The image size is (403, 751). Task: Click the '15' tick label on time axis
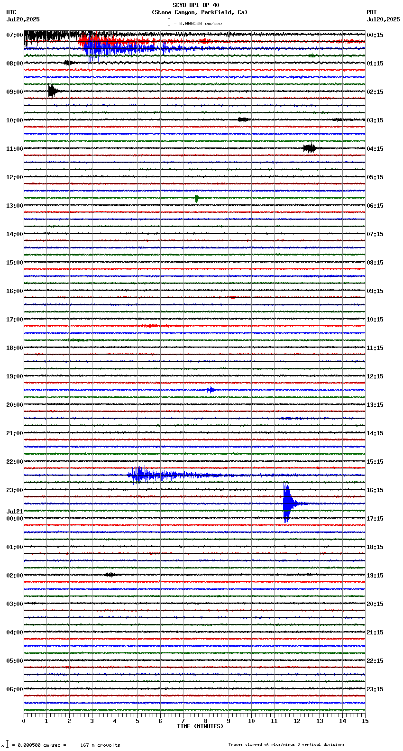click(x=365, y=721)
